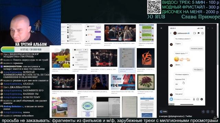The width and height of the screenshot is (220, 123).
Task: Click the plus icon in chat message bar
Action: [x=202, y=99]
